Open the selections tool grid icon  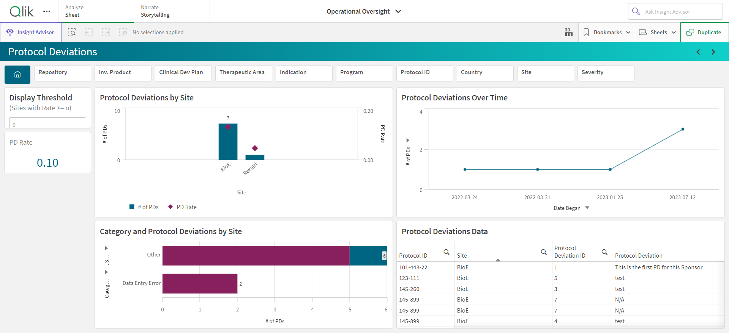[x=568, y=32]
